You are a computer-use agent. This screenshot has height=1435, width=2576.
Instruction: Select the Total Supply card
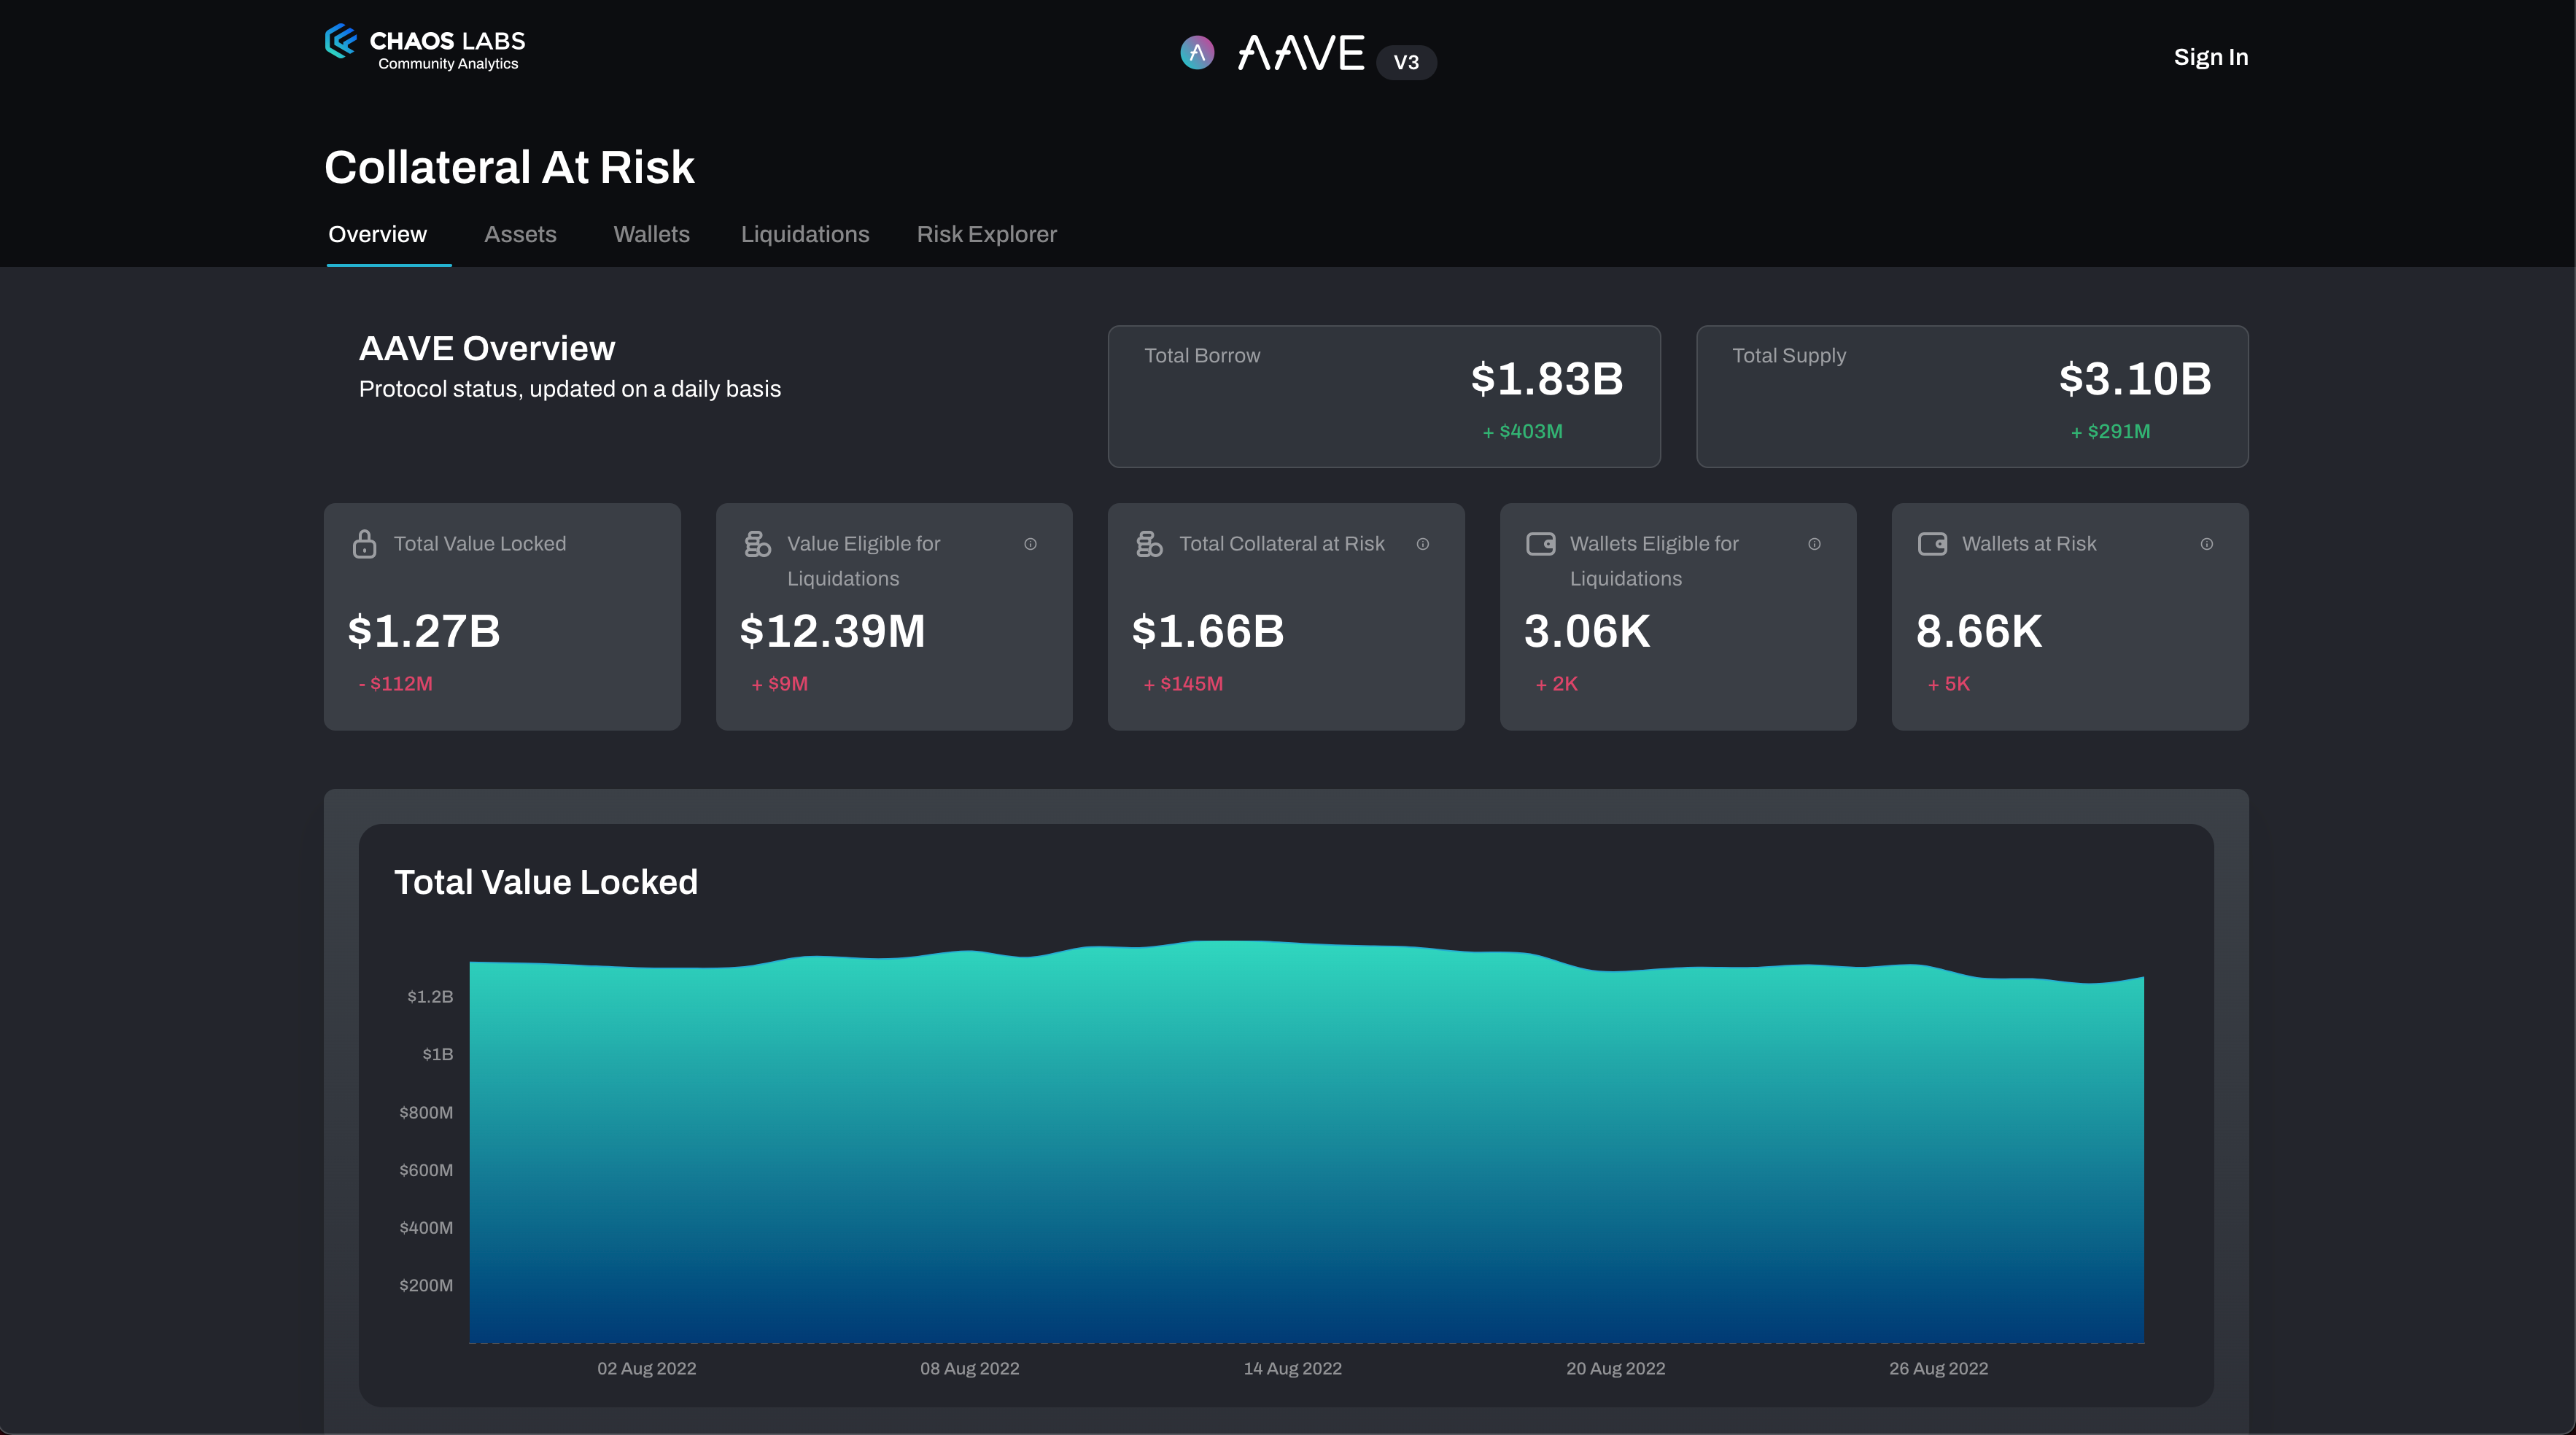click(x=1972, y=396)
